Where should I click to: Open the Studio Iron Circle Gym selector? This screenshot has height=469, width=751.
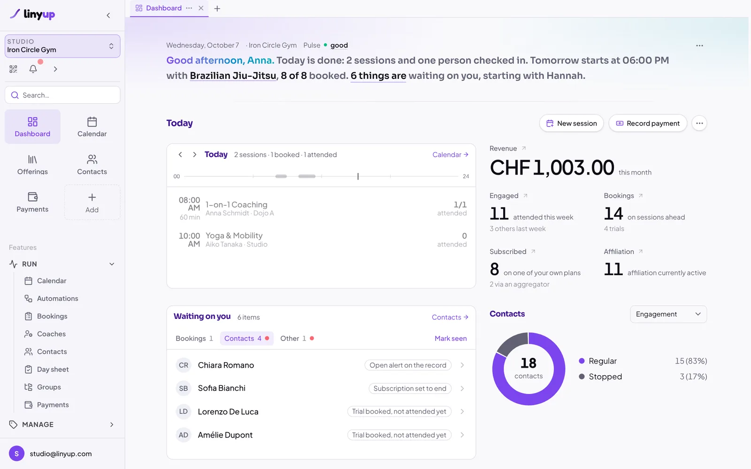[62, 46]
